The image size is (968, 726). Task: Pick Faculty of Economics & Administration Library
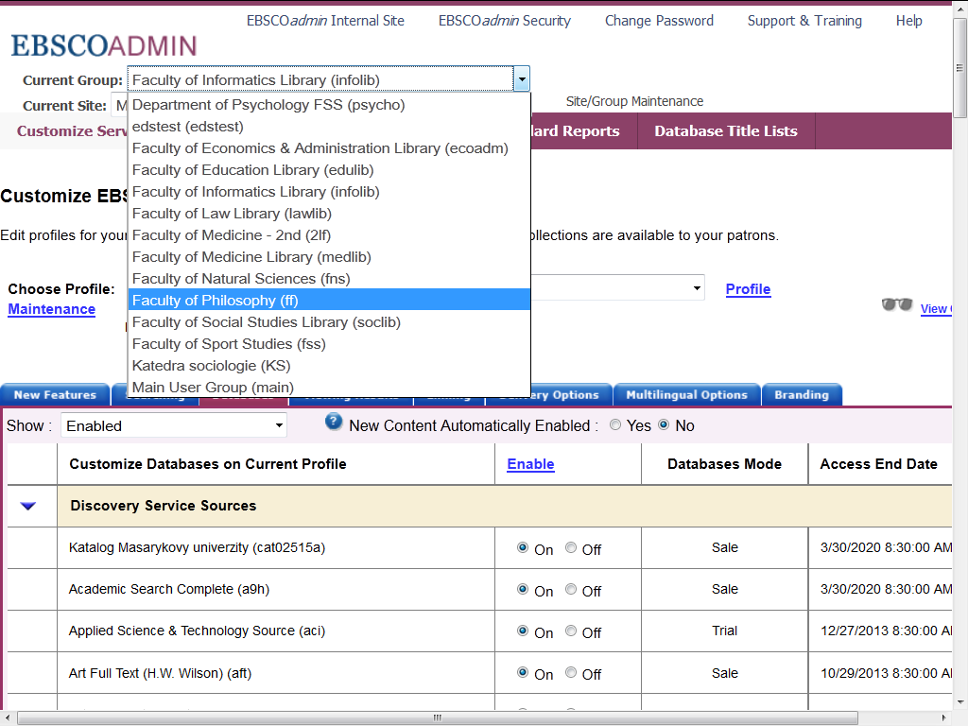tap(329, 148)
